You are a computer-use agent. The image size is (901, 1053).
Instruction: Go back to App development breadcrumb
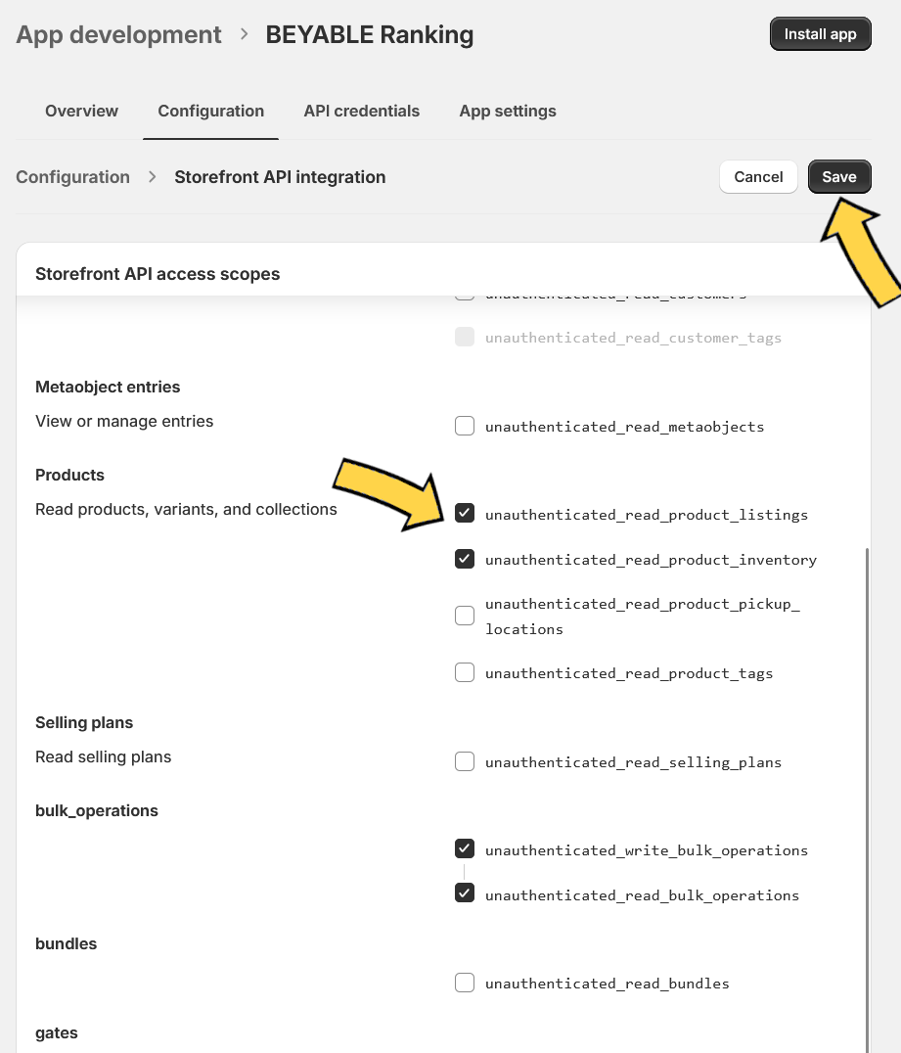point(118,34)
